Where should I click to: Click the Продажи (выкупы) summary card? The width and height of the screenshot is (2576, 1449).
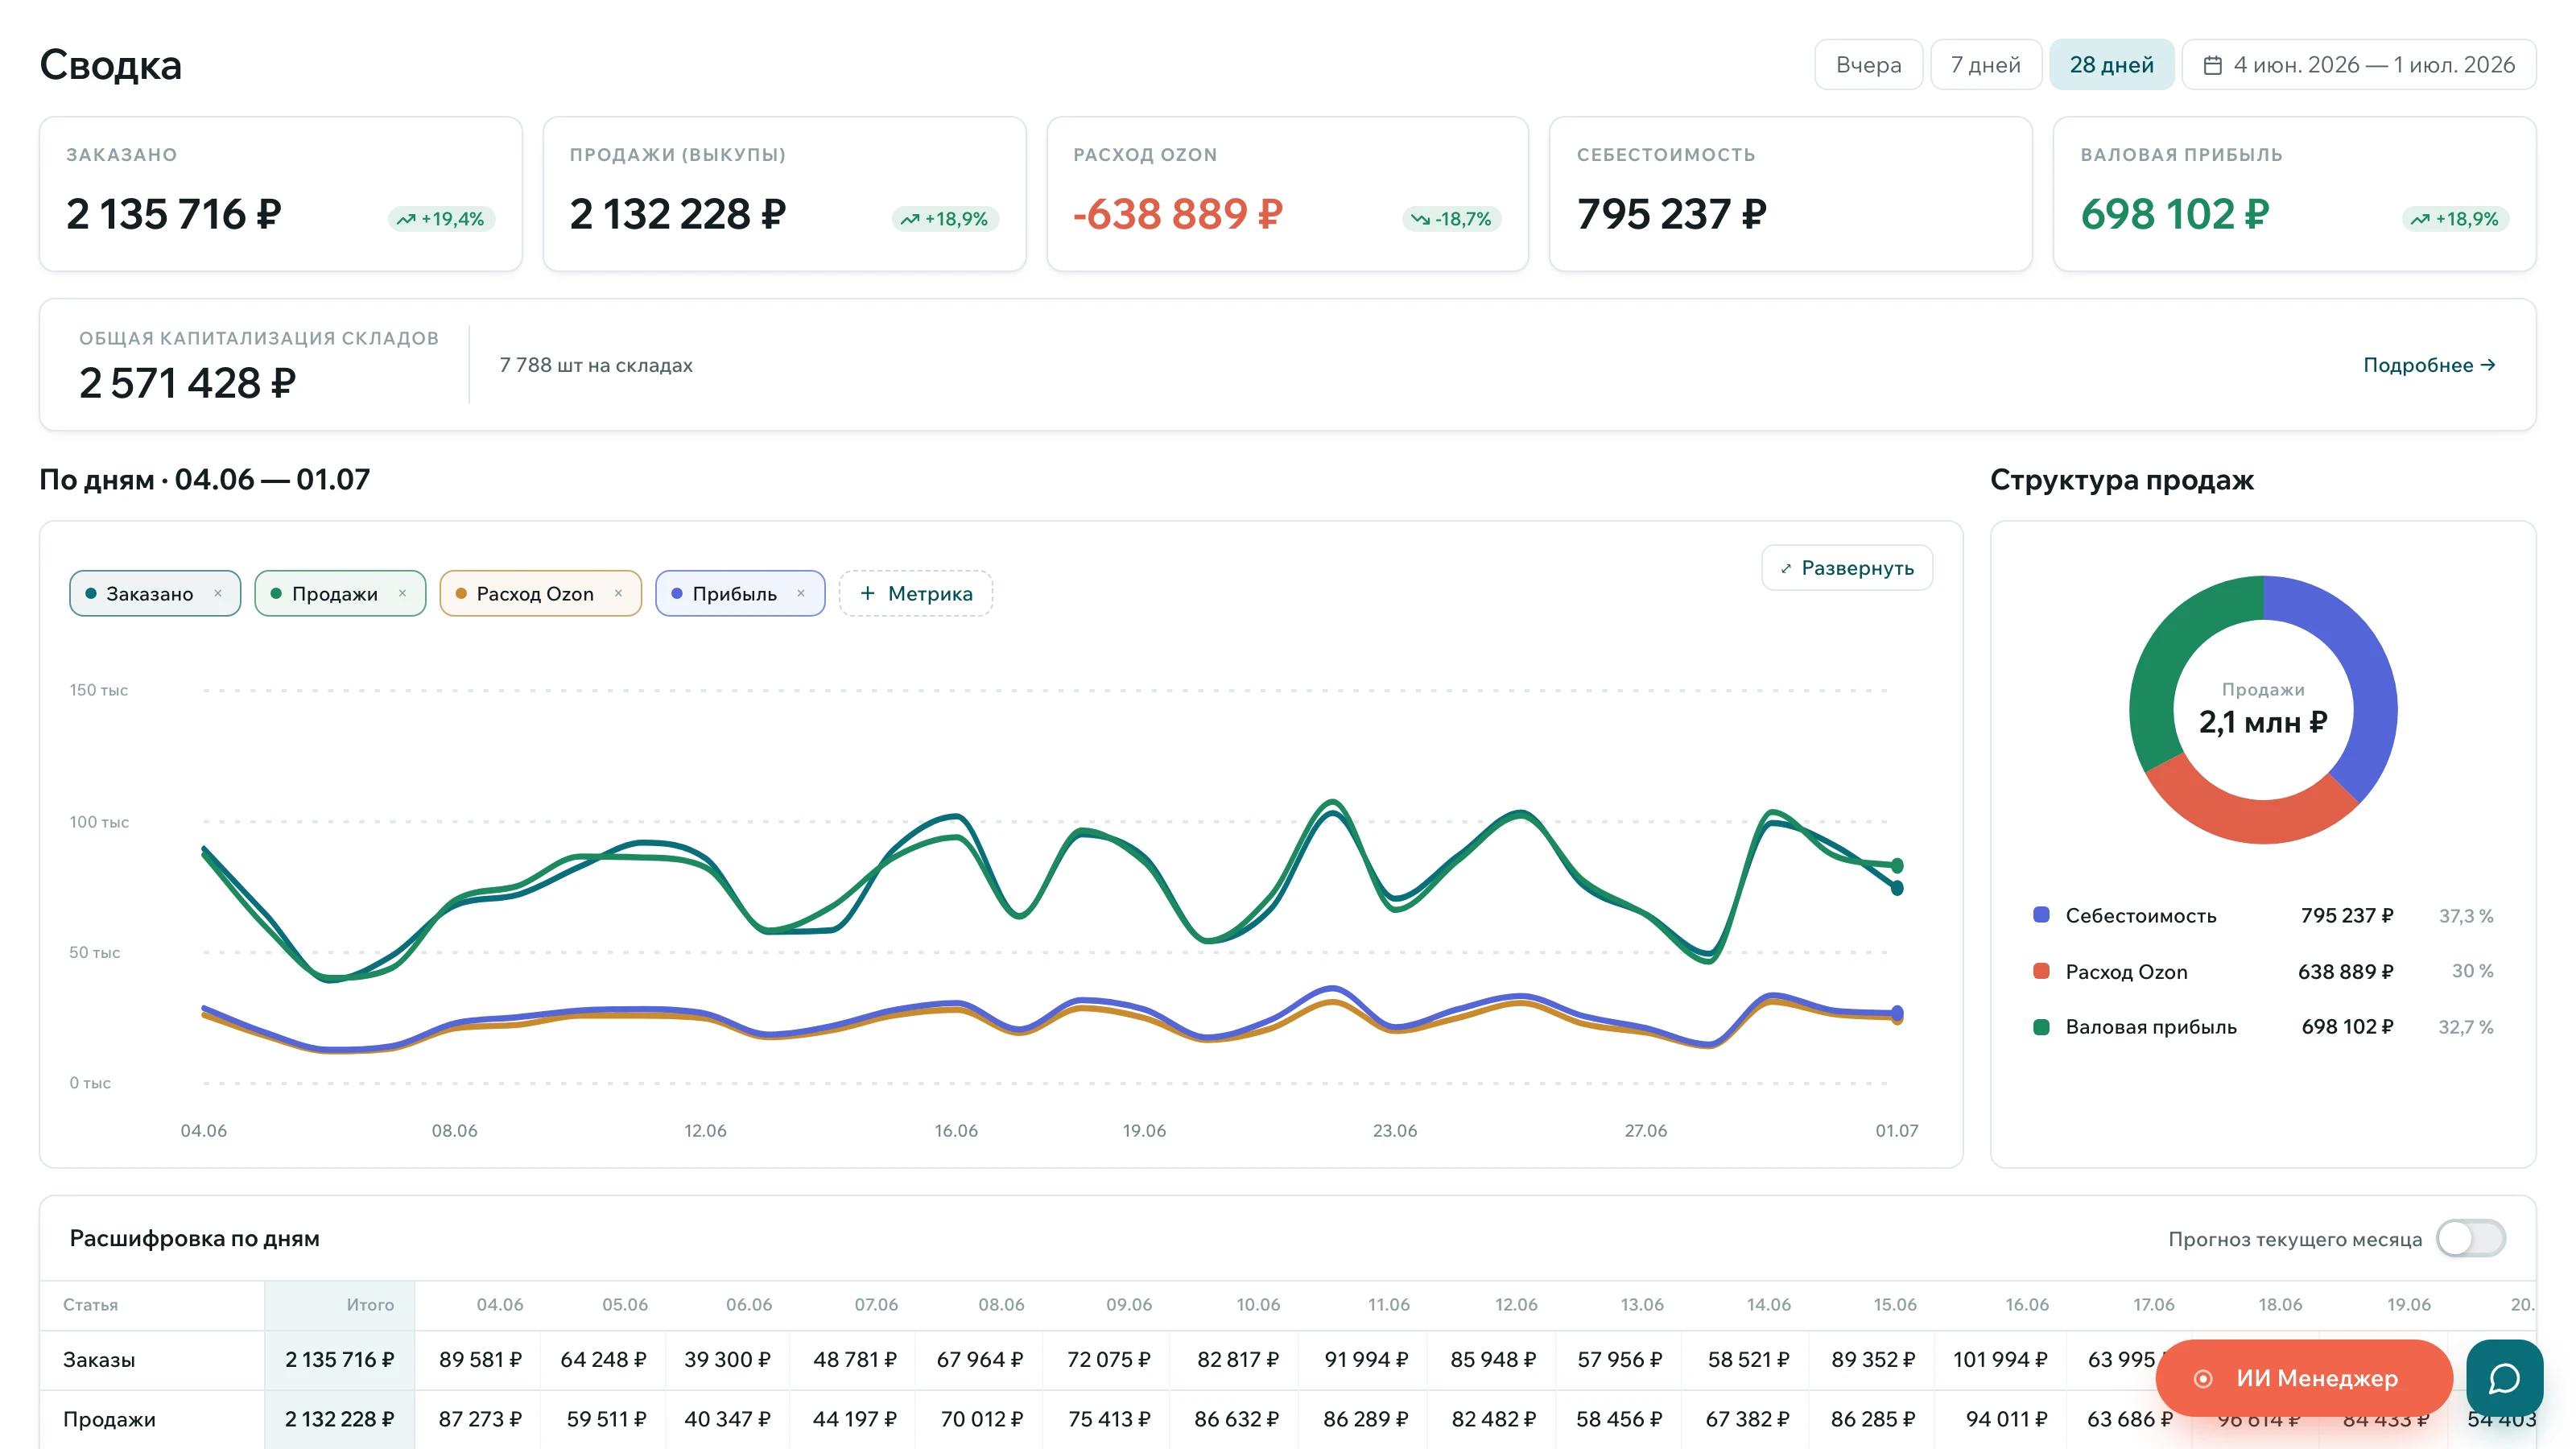pos(784,194)
